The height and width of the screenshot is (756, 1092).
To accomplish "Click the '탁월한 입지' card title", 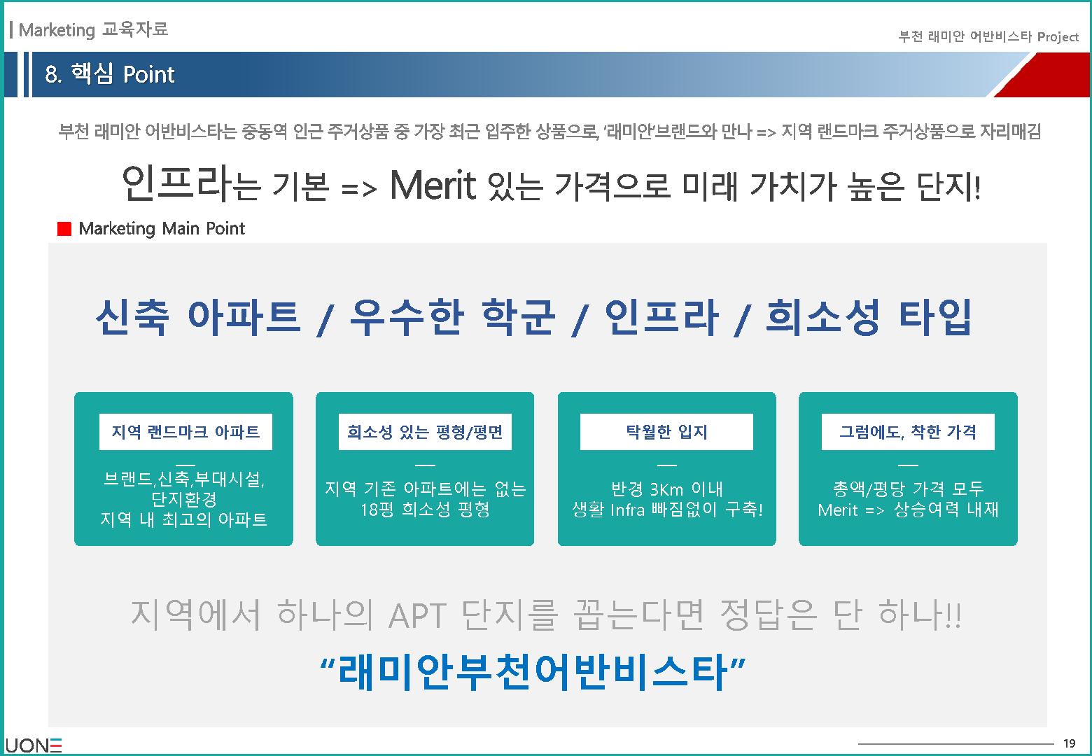I will tap(666, 432).
